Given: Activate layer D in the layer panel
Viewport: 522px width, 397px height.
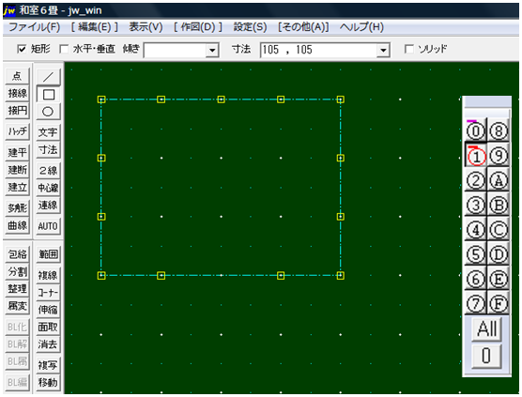Looking at the screenshot, I should pyautogui.click(x=498, y=254).
